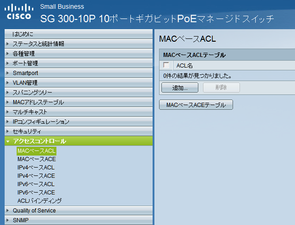Expand the SNMP arrow
The width and height of the screenshot is (295, 225).
(7, 220)
